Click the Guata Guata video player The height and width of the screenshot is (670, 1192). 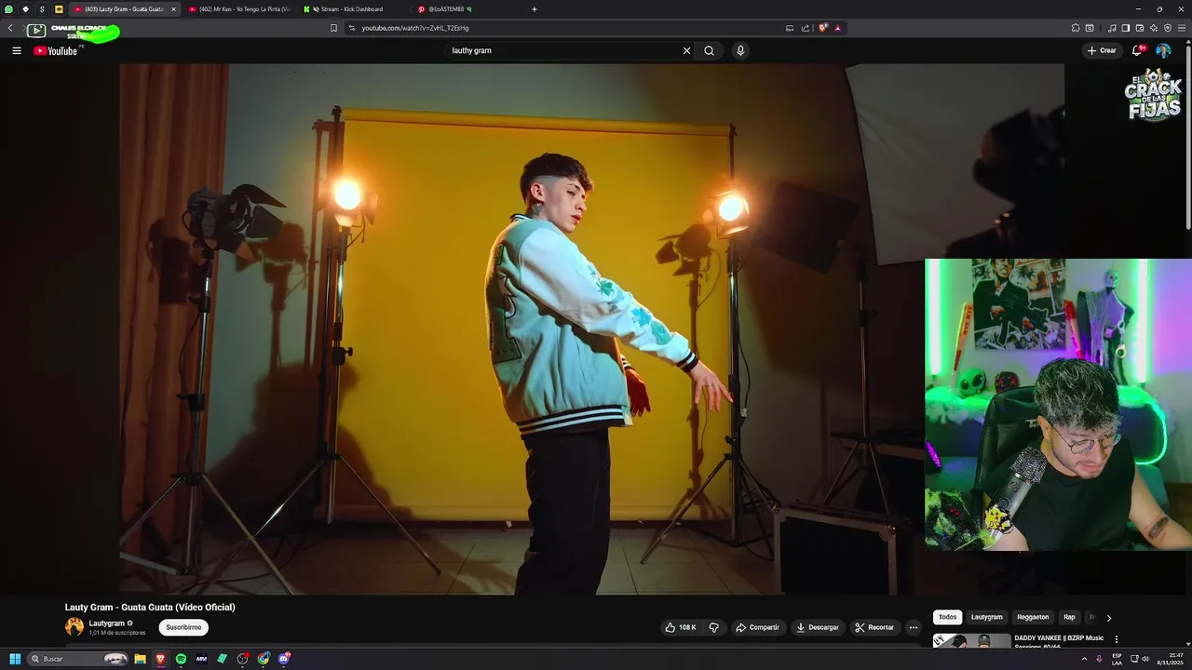[x=591, y=328]
